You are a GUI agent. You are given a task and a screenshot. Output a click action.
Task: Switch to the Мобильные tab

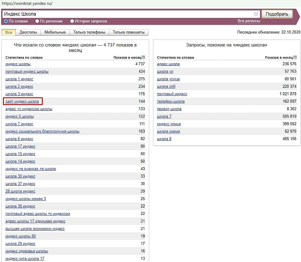(x=55, y=32)
